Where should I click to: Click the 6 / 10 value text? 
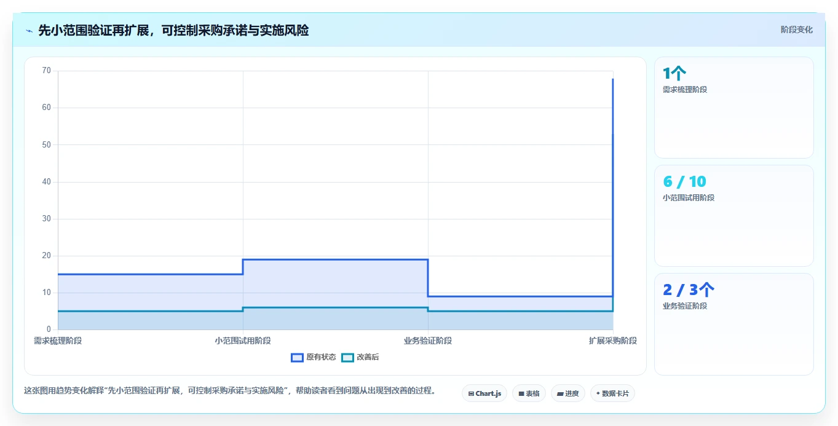coord(684,182)
